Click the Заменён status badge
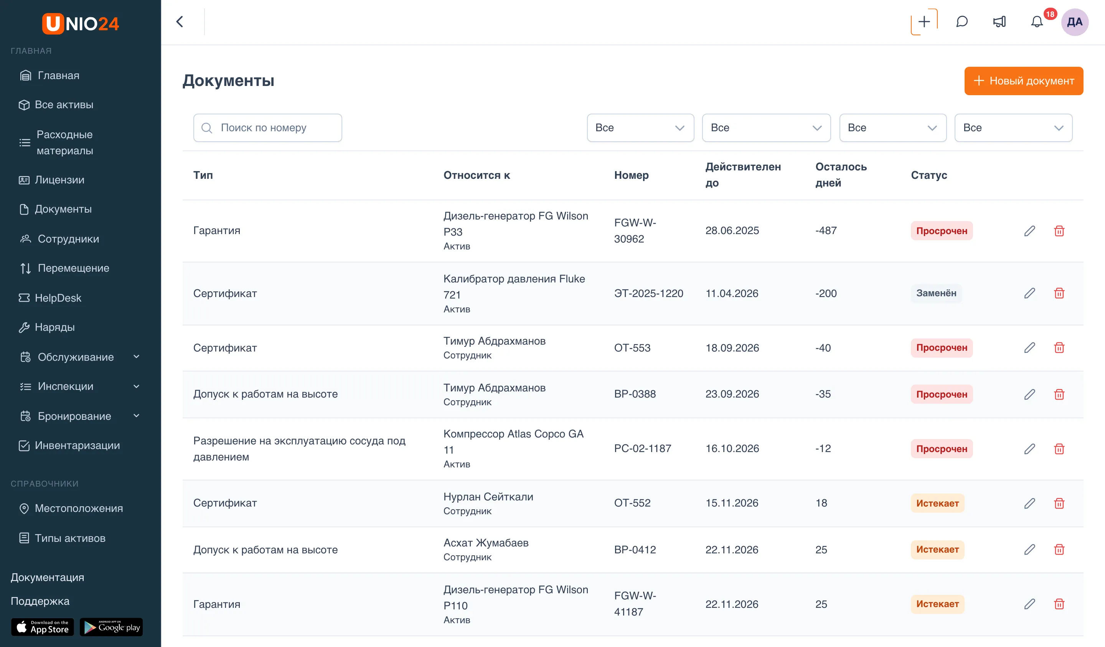The width and height of the screenshot is (1105, 647). [x=936, y=293]
